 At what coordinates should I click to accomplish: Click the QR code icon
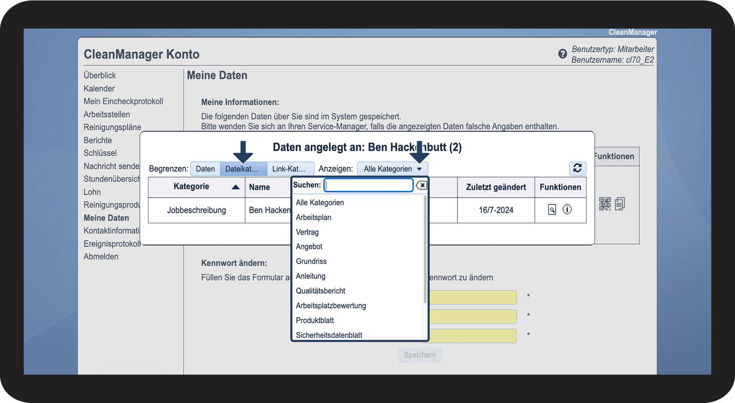[x=605, y=204]
